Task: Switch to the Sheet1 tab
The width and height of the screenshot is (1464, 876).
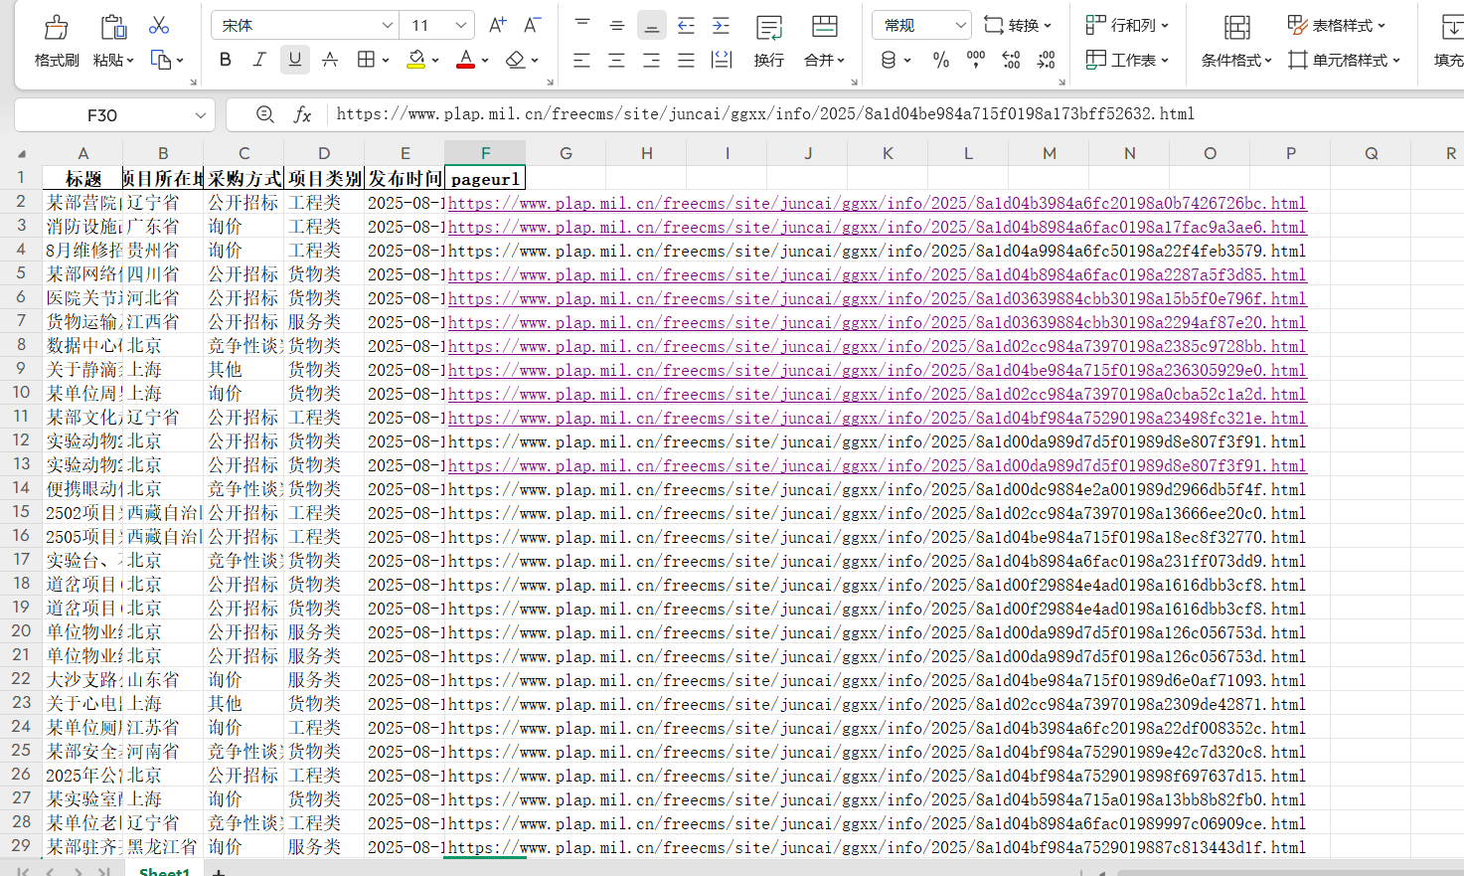Action: point(164,871)
